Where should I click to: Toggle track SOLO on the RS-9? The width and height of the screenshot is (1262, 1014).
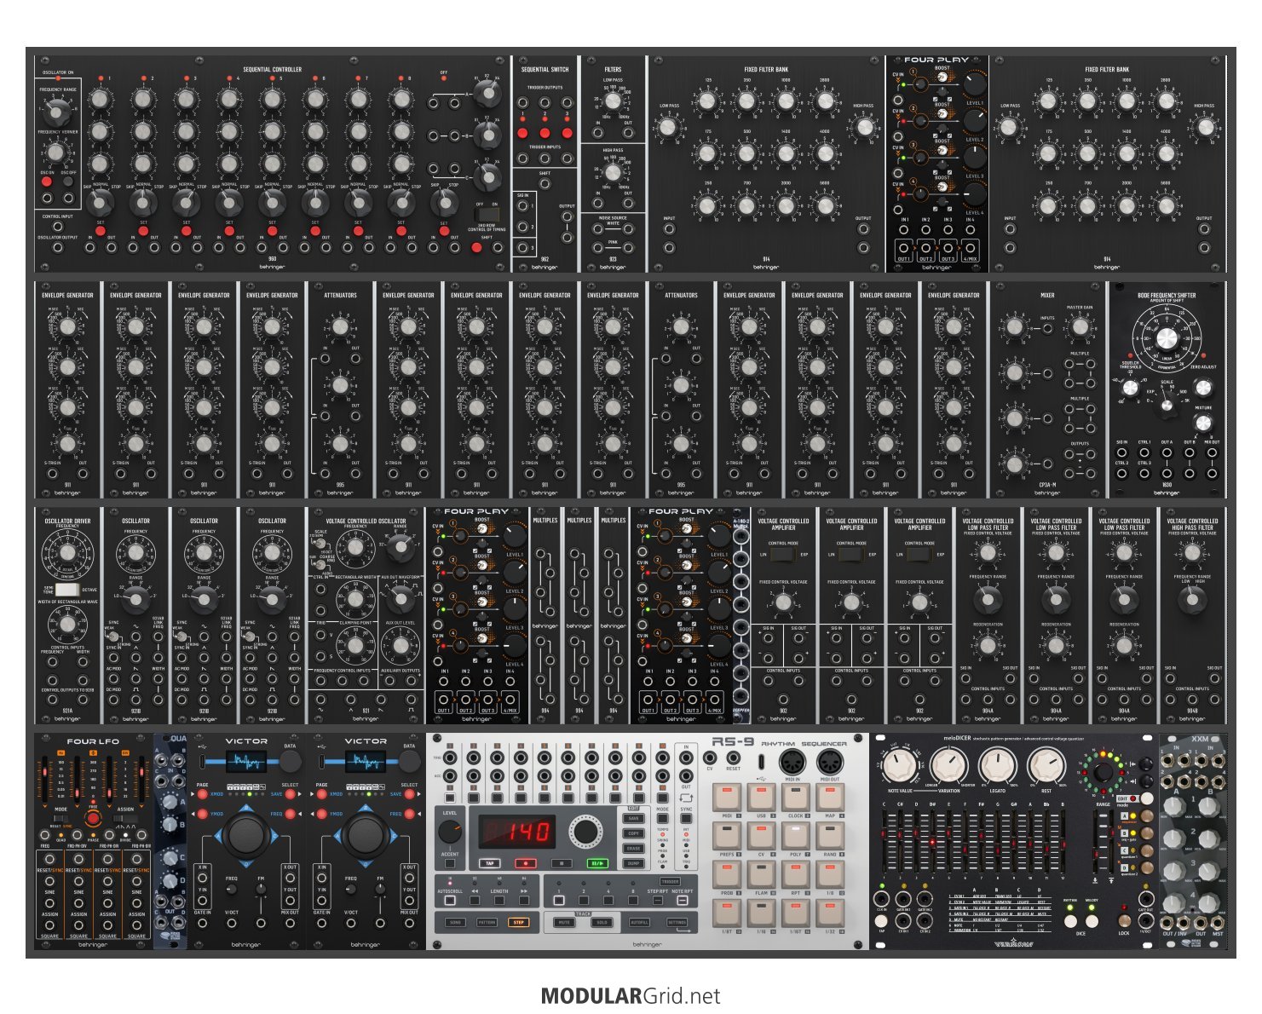(602, 922)
